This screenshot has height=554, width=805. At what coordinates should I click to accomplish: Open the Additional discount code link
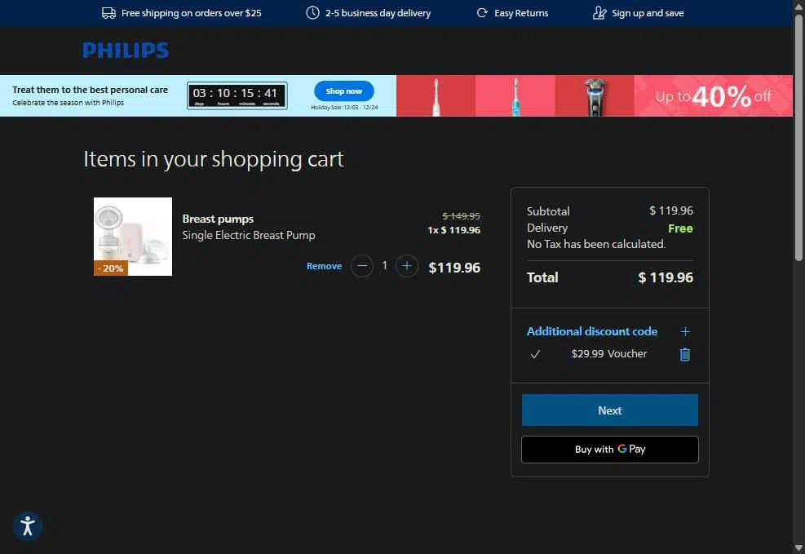pos(592,332)
